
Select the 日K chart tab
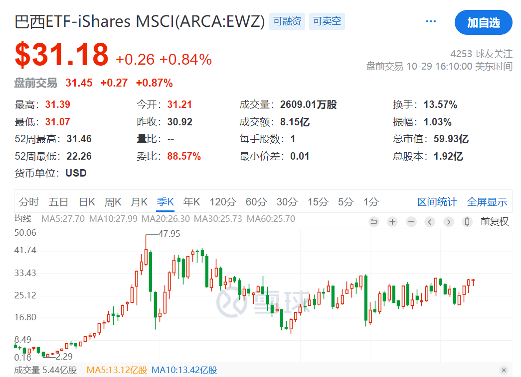coord(87,202)
